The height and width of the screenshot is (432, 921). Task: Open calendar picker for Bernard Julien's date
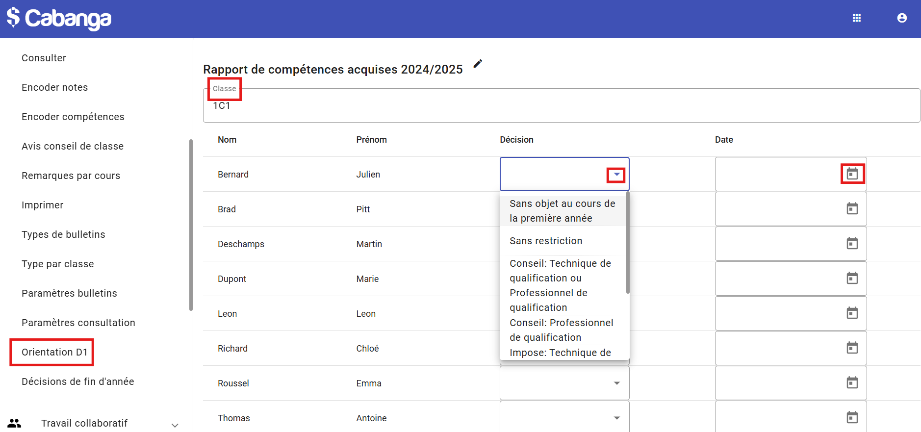pos(852,174)
